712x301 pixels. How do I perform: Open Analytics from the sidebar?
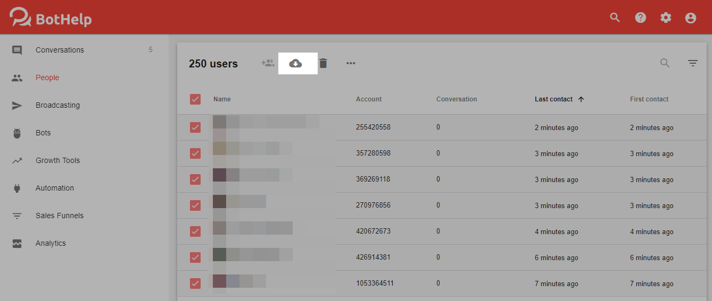pos(51,243)
